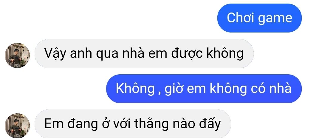Select the "Chơi game" blue message bubble
Screen dimensions: 322x139
[x=259, y=18]
